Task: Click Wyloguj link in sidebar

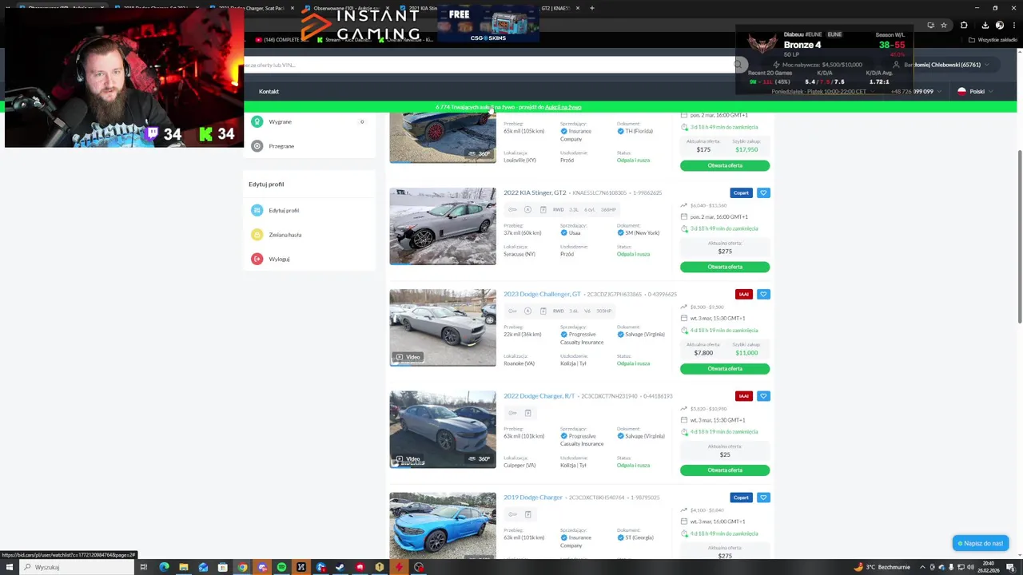Action: point(279,259)
